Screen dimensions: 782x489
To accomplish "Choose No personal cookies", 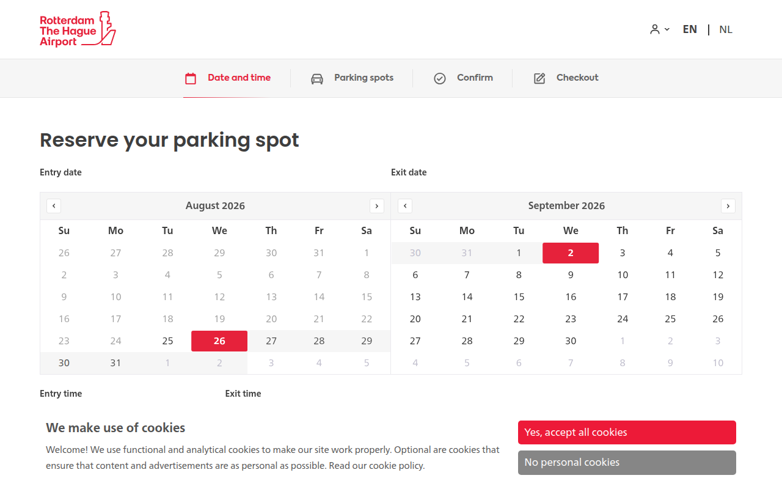I will 627,463.
